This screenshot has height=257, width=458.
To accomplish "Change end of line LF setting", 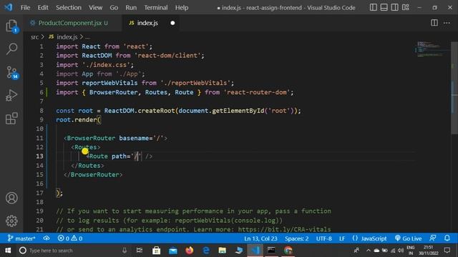I will pyautogui.click(x=342, y=238).
